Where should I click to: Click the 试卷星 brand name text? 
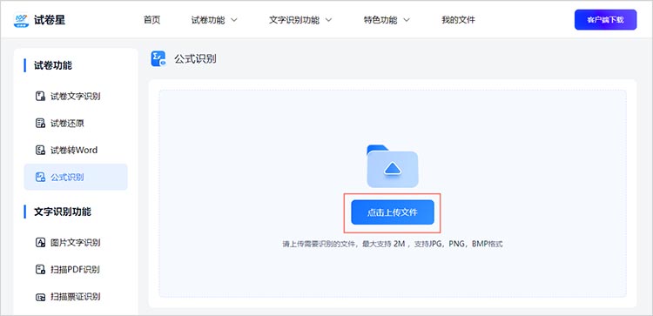click(50, 19)
